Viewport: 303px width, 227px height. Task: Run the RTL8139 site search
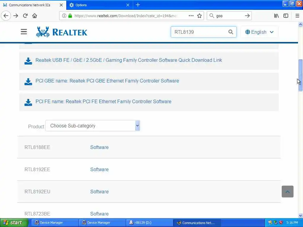pos(231,32)
